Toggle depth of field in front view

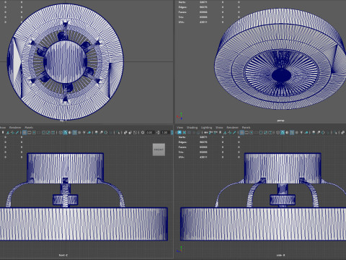pos(111,133)
